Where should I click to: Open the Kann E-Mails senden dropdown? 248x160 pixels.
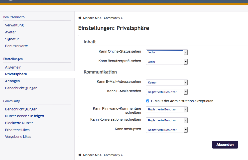tap(167, 92)
